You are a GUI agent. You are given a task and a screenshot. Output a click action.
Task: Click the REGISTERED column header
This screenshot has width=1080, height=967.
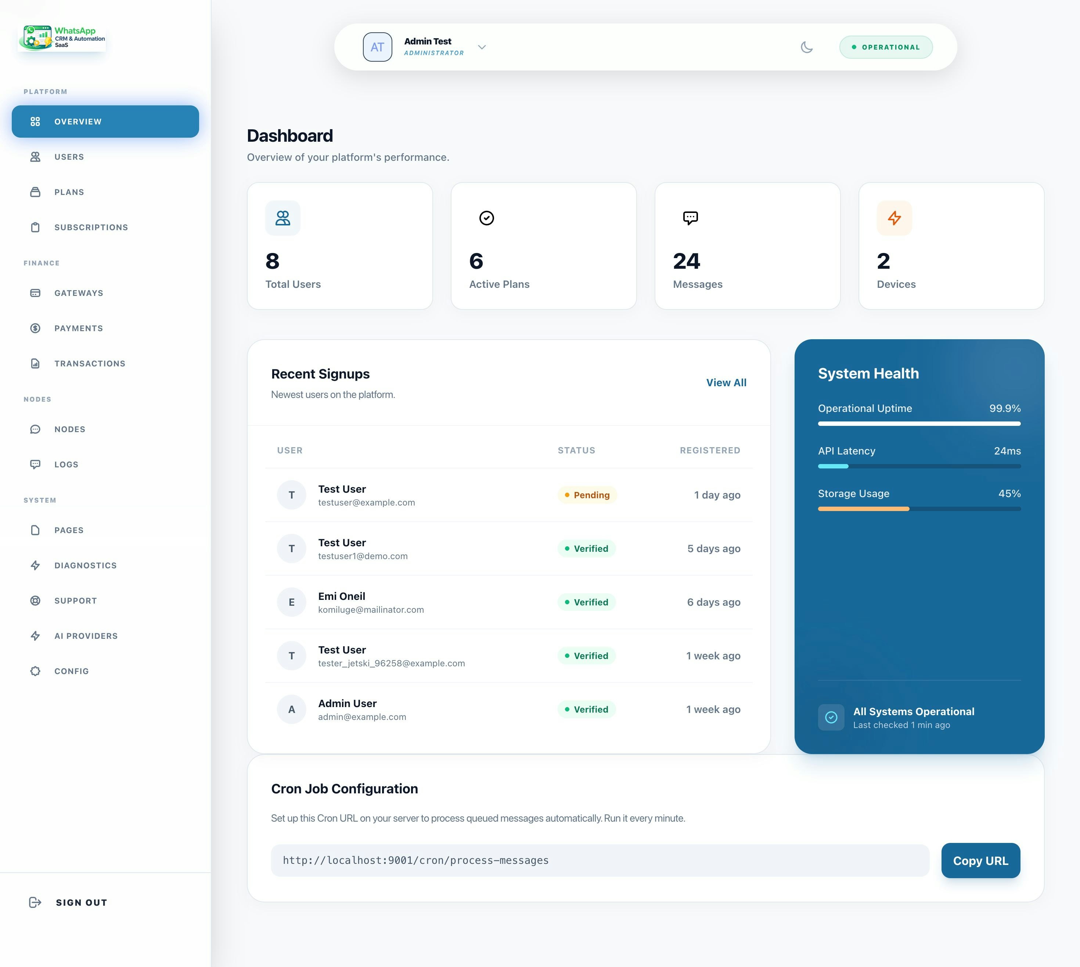[710, 450]
